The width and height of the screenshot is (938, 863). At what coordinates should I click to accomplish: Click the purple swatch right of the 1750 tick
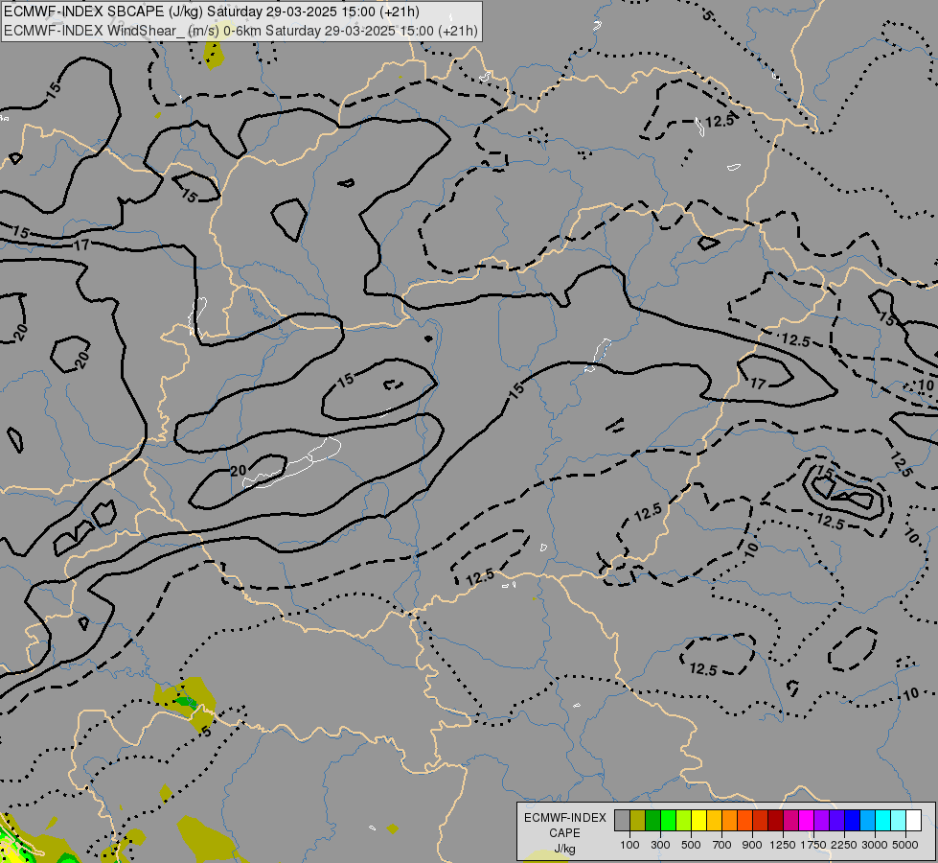click(x=822, y=821)
